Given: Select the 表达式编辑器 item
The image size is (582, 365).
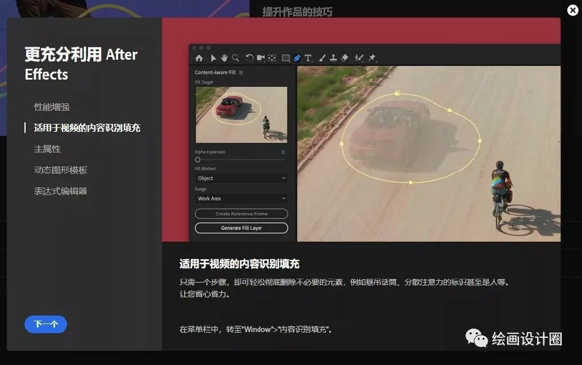Looking at the screenshot, I should pyautogui.click(x=60, y=191).
